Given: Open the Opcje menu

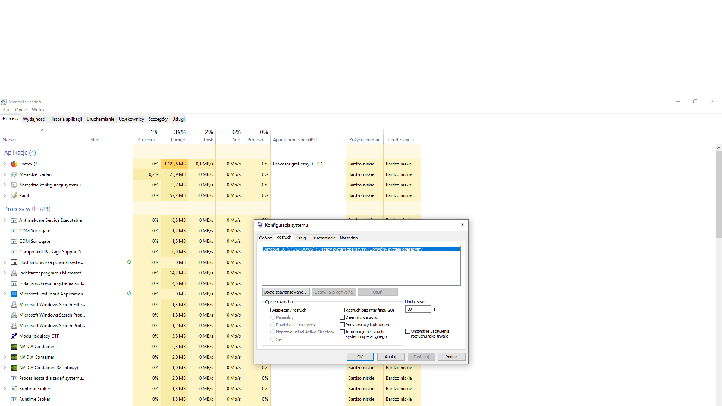Looking at the screenshot, I should coord(21,110).
